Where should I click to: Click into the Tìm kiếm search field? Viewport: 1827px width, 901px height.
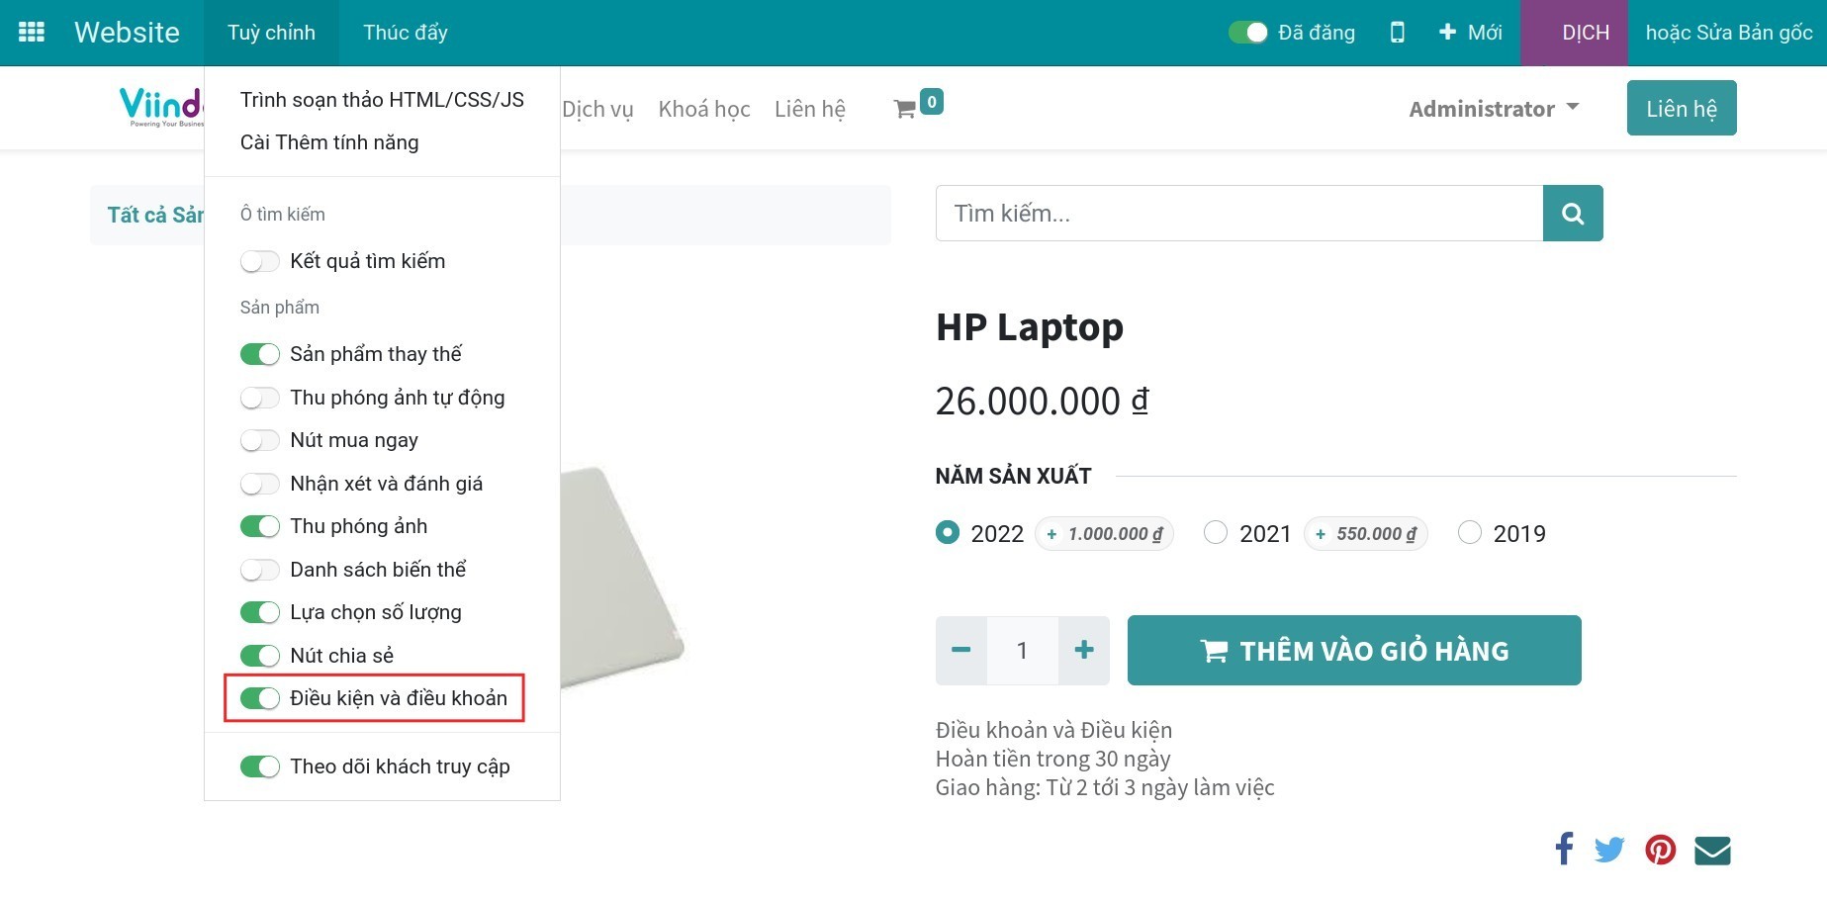(x=1238, y=214)
